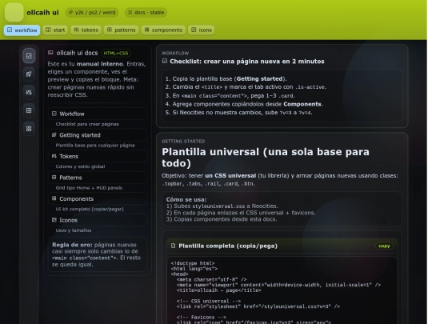Switch to the start tab

55,30
